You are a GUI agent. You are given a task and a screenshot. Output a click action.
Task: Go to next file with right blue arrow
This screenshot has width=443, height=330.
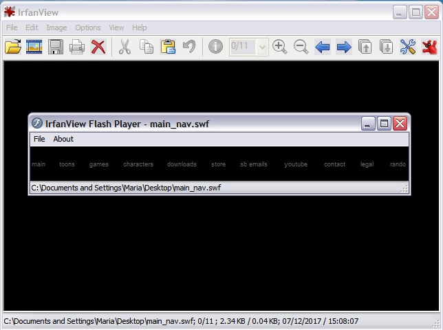(344, 47)
